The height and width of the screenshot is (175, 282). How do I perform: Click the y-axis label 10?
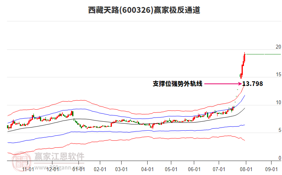279,102
